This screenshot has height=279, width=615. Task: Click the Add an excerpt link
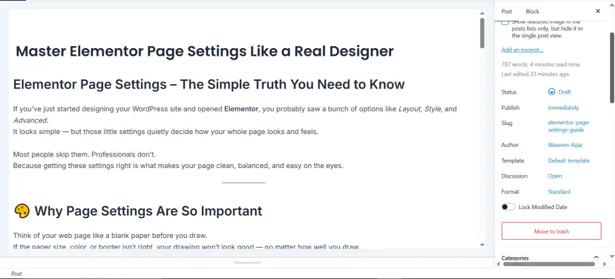[x=522, y=50]
